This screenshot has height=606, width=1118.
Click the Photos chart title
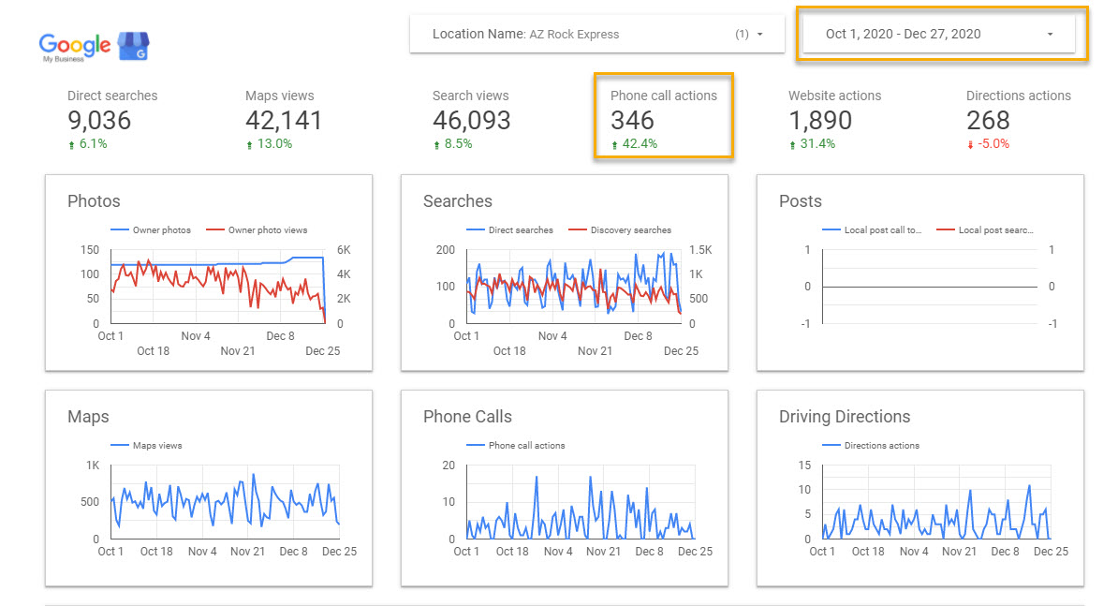95,201
